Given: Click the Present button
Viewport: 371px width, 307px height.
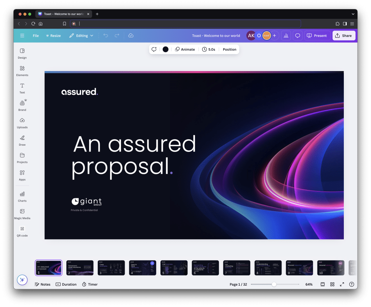Looking at the screenshot, I should (317, 36).
